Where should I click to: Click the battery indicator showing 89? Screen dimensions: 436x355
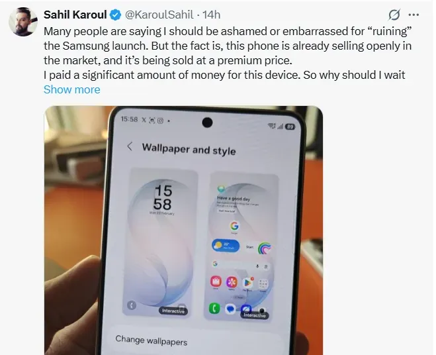coord(290,127)
